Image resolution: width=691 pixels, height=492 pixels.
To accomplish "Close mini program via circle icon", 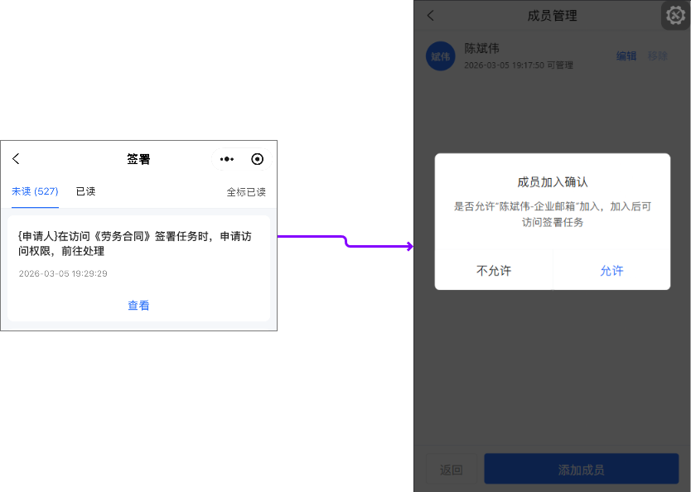I will pos(257,159).
